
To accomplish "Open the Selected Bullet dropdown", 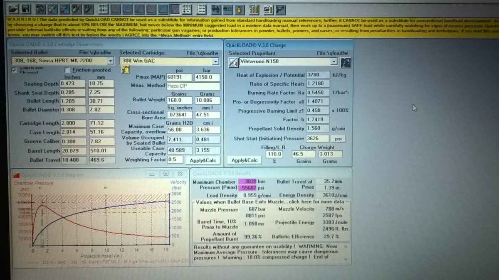I will coord(110,61).
